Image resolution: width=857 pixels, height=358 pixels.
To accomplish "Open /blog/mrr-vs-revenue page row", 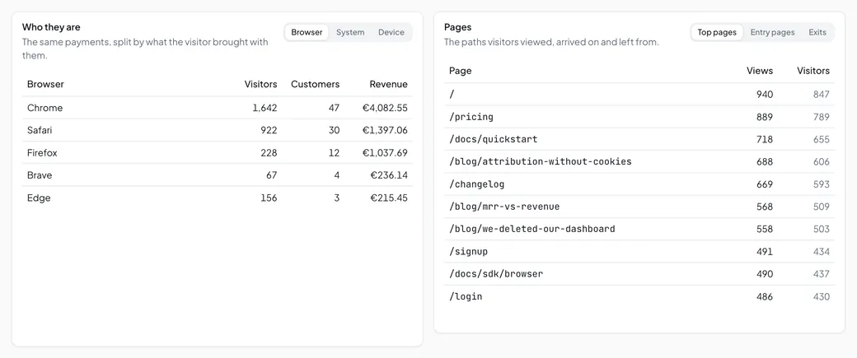I will click(x=639, y=207).
